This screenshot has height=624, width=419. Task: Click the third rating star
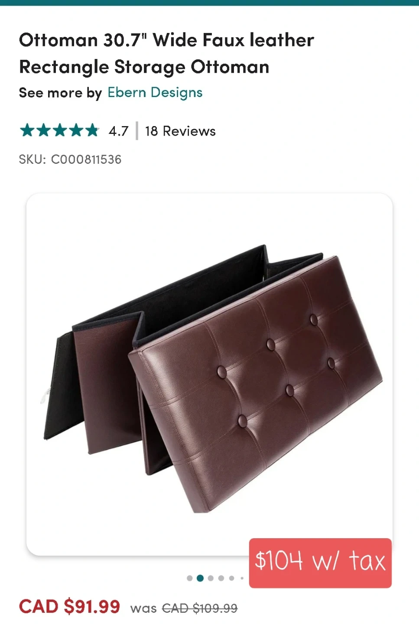click(x=60, y=130)
